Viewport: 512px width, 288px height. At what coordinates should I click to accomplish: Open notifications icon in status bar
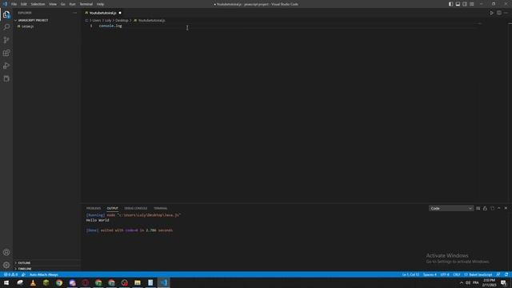pos(506,274)
